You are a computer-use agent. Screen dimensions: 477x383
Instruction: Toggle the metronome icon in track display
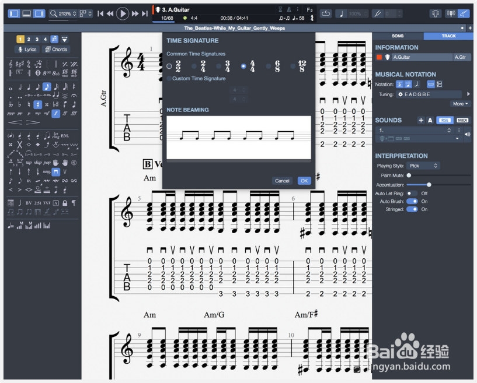(x=289, y=10)
